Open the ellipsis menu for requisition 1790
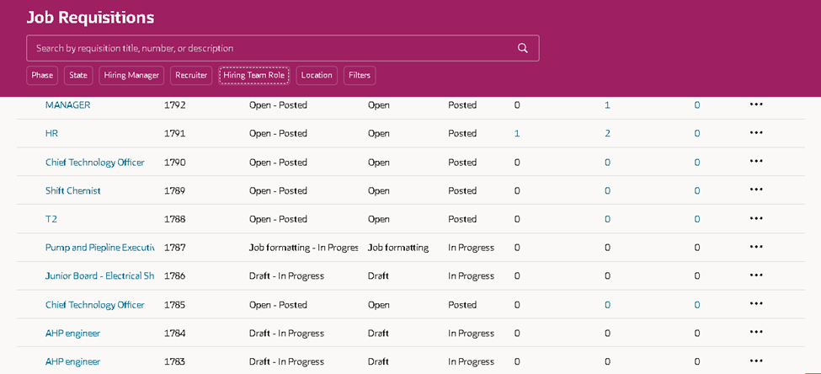The width and height of the screenshot is (821, 374). (756, 162)
